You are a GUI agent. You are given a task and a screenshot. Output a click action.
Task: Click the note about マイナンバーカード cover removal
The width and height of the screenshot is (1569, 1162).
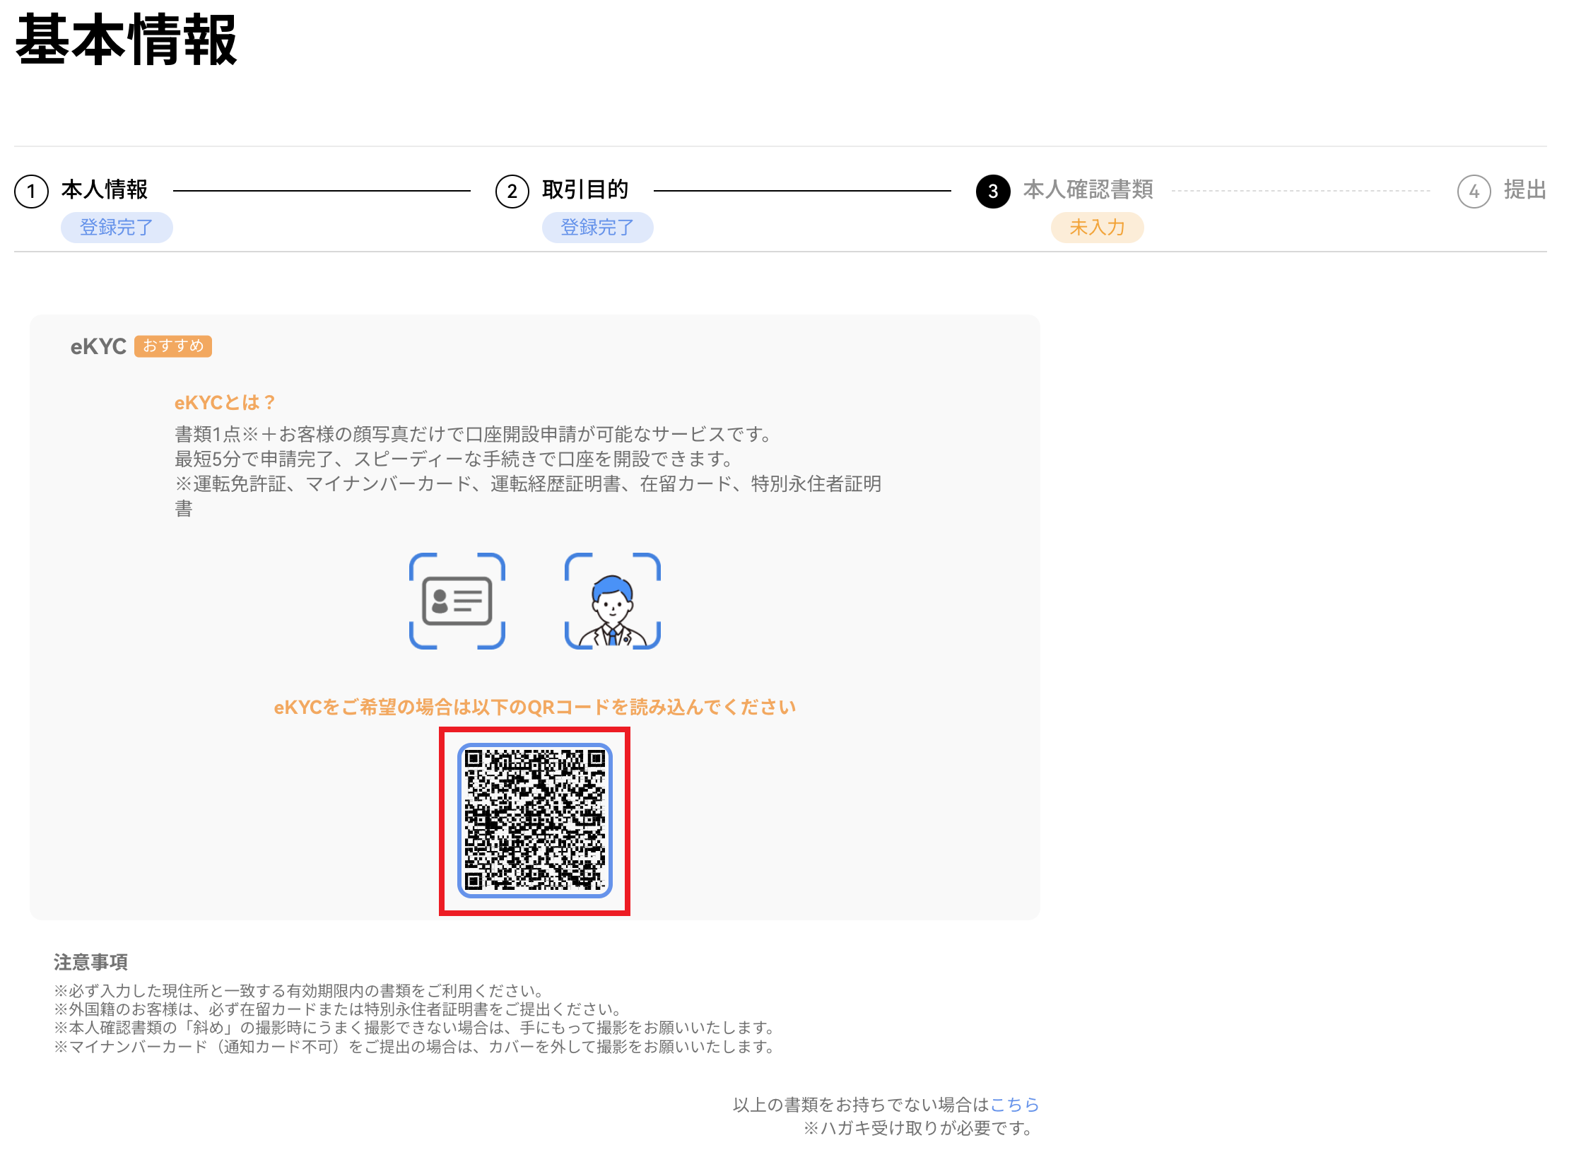[x=416, y=1047]
